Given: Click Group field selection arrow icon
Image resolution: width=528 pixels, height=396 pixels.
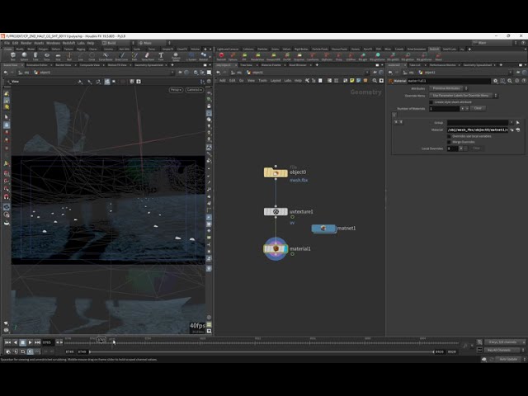Looking at the screenshot, I should [x=518, y=123].
